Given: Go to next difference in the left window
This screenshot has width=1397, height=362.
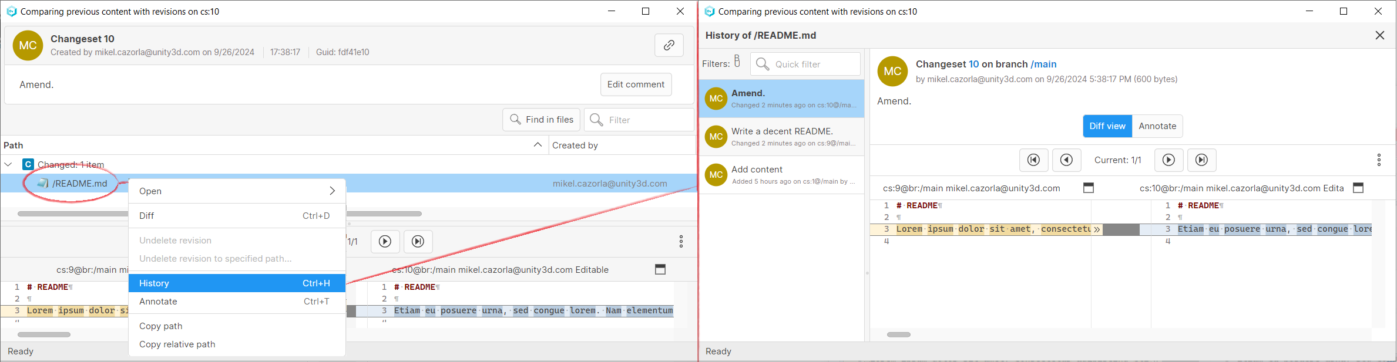Looking at the screenshot, I should (385, 242).
